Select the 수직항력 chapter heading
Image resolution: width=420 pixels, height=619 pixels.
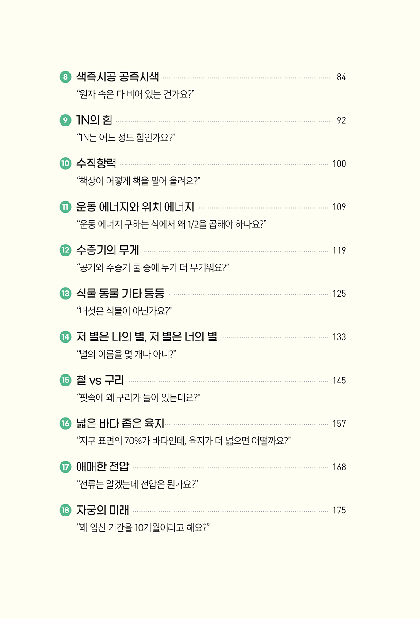(x=96, y=163)
